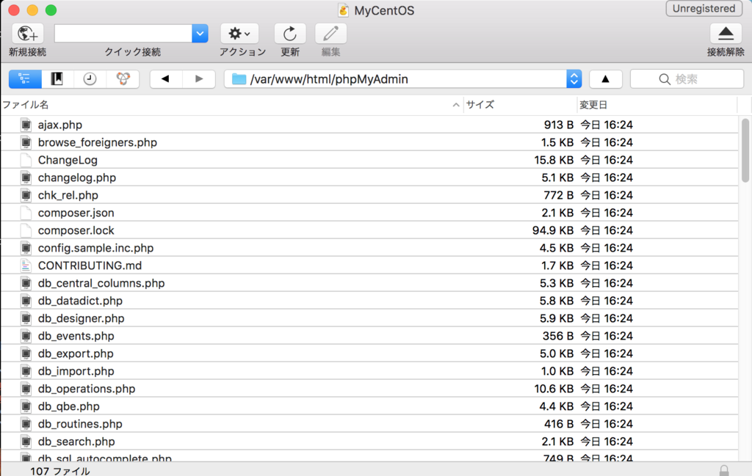752x476 pixels.
Task: Sort by the 変更日 column header
Action: [x=657, y=105]
